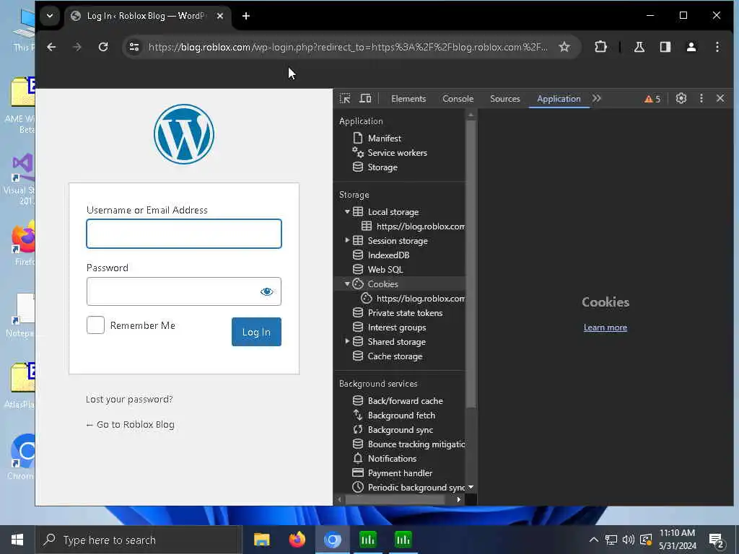Go back to previous page

click(51, 47)
